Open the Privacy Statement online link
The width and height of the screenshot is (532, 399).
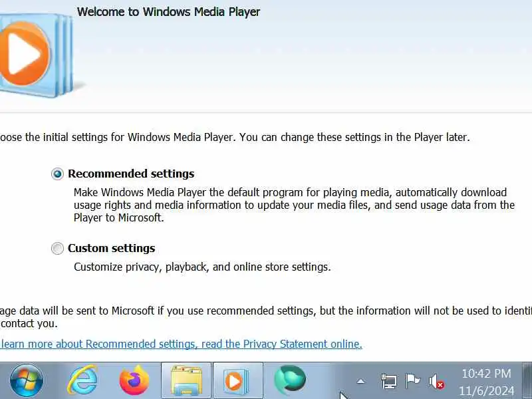click(181, 344)
